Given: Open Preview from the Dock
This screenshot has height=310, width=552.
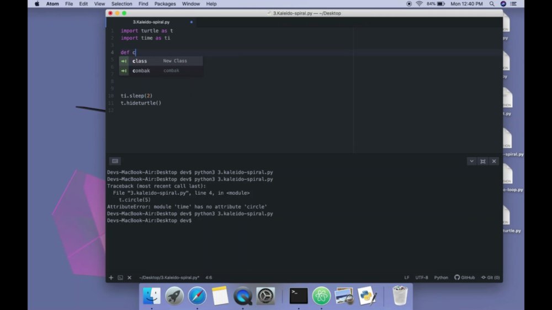Looking at the screenshot, I should coord(344,296).
